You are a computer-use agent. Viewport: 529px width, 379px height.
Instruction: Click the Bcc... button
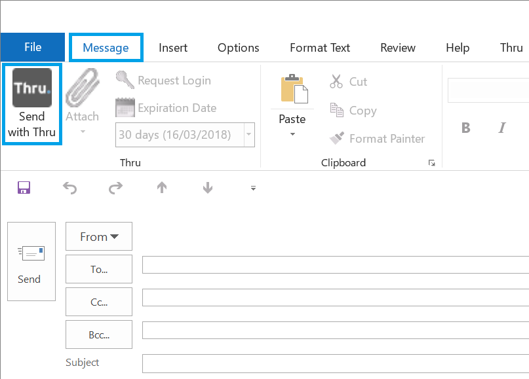tap(99, 334)
